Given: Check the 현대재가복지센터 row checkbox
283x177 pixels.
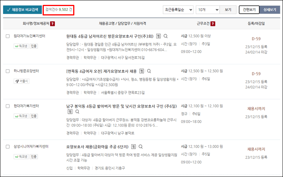Looking at the screenshot, I should [8, 106].
